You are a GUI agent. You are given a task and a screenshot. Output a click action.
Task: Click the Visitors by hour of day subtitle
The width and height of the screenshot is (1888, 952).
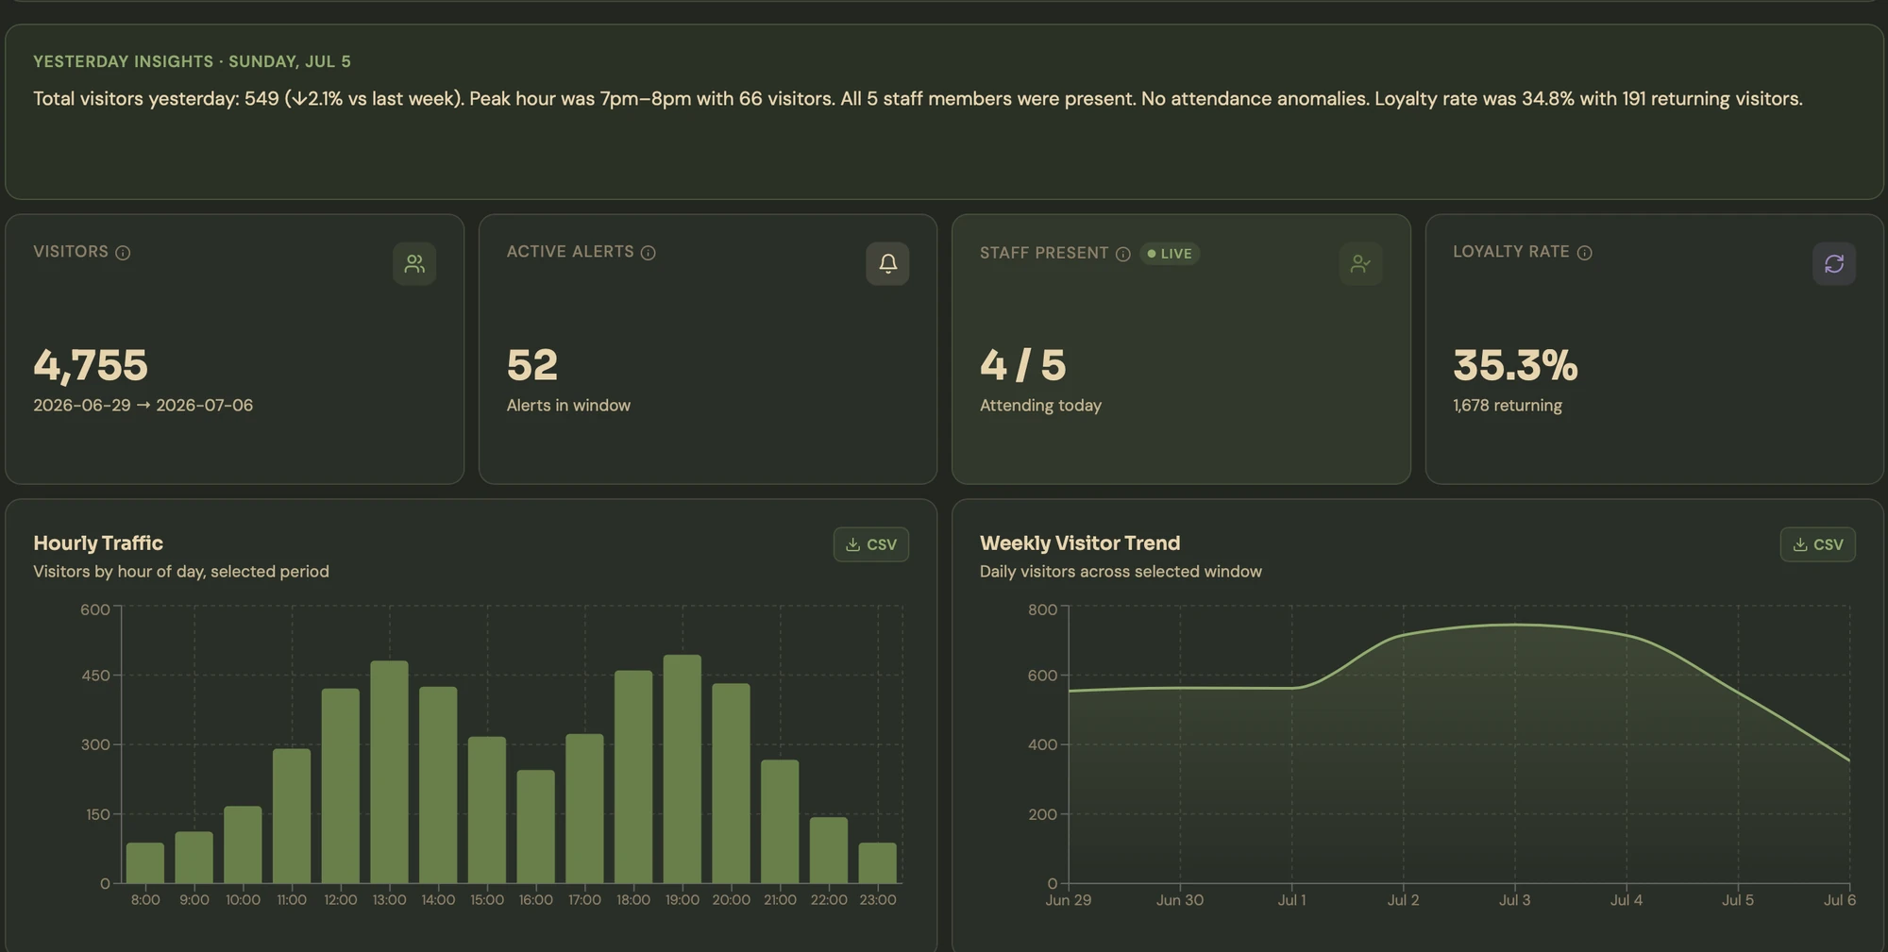181,572
